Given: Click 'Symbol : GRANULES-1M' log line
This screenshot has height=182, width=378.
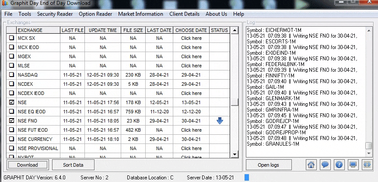Looking at the screenshot, I should [x=273, y=144].
